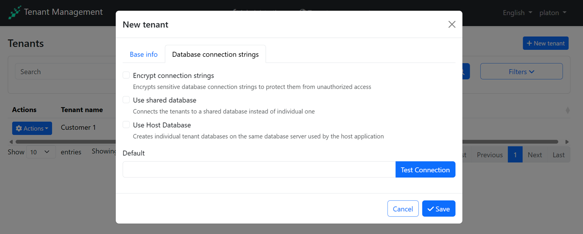This screenshot has width=583, height=234.
Task: Select the Database connection strings tab
Action: pyautogui.click(x=215, y=54)
